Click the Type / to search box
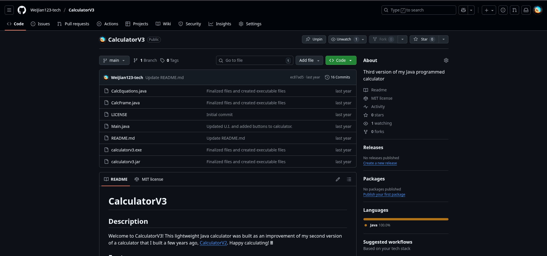 tap(419, 10)
